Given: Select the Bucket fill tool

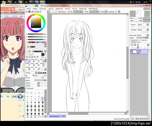Looking at the screenshot, I should 28,68.
